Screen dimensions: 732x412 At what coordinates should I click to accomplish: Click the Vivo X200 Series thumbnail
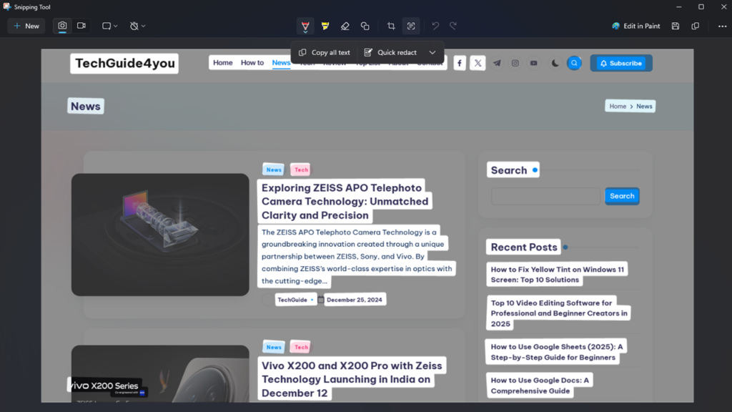click(x=160, y=373)
